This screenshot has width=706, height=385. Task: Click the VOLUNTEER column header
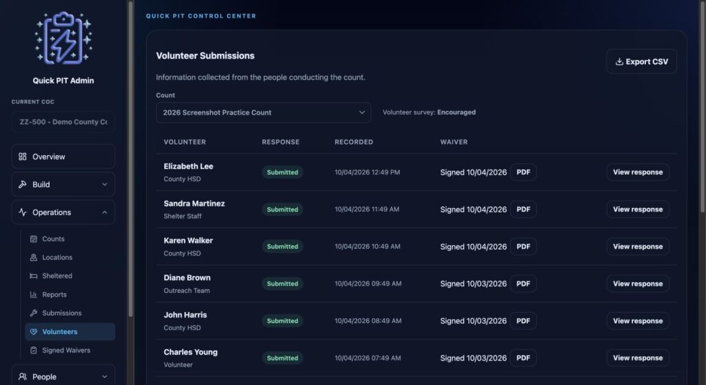185,142
